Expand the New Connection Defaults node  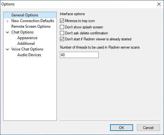point(8,21)
